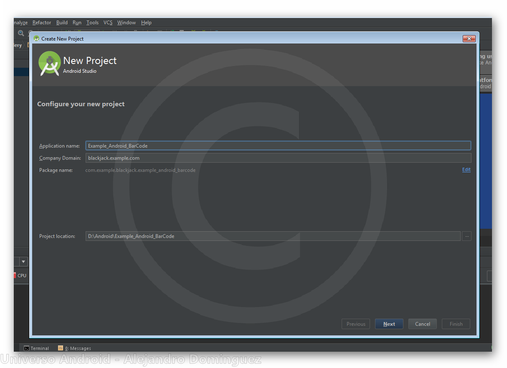Open the Window menu

click(x=126, y=23)
